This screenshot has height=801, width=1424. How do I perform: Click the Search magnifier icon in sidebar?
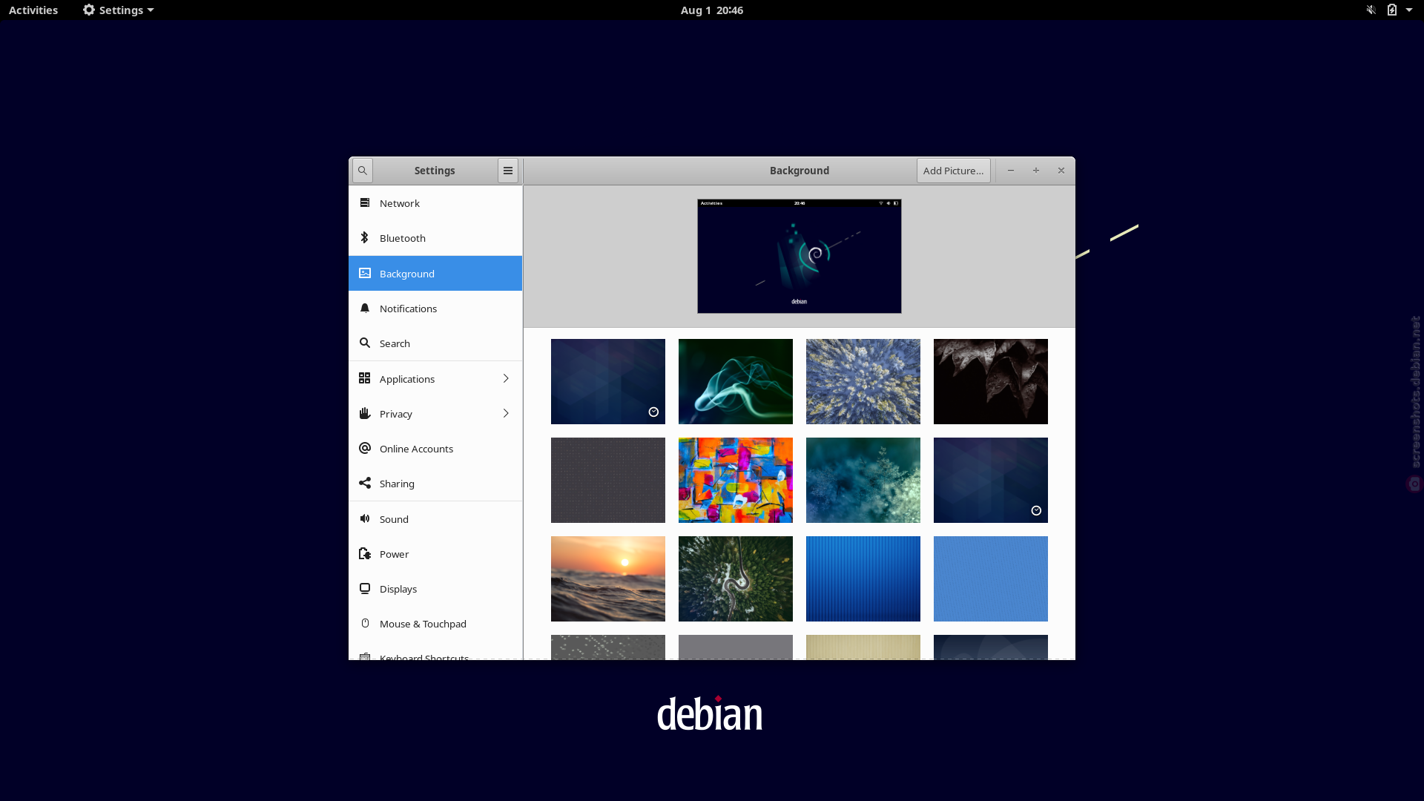pos(365,343)
